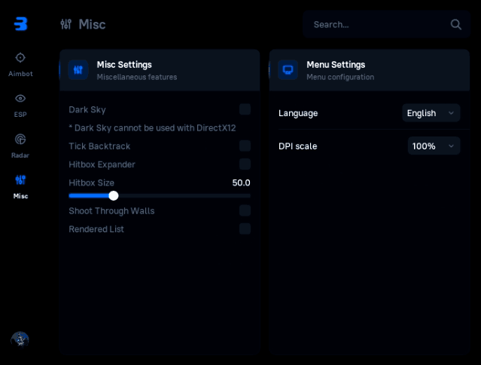Screen dimensions: 481x365
Task: Click the Hitbox Size slider handle
Action: click(x=114, y=195)
